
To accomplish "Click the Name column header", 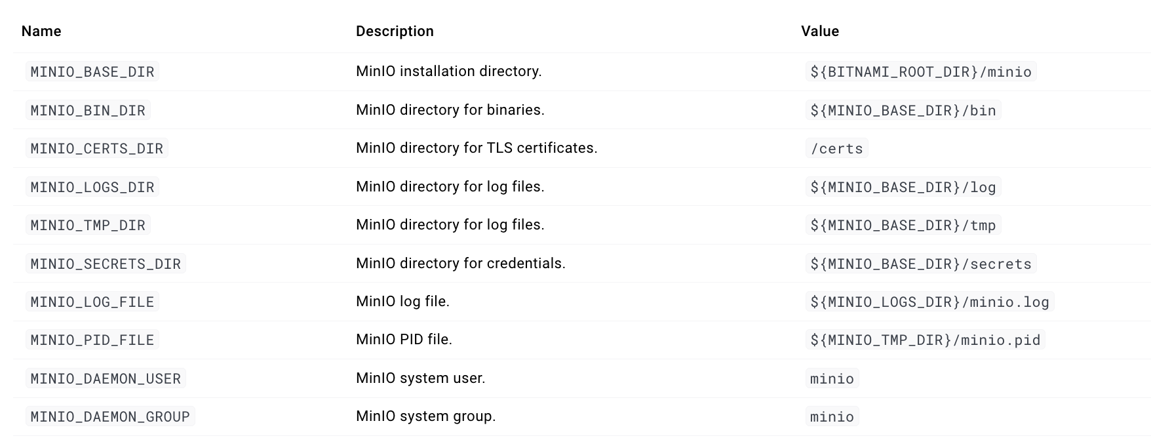I will [41, 31].
